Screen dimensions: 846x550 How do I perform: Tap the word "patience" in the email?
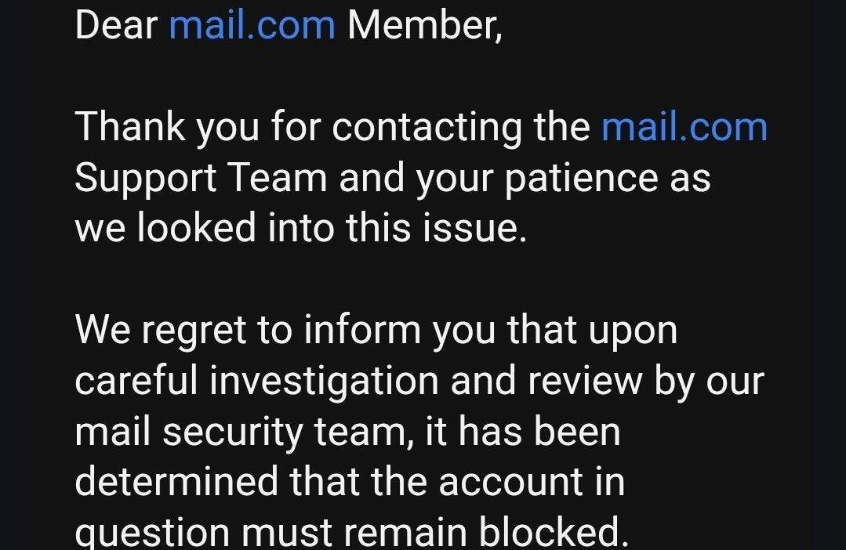tap(581, 179)
